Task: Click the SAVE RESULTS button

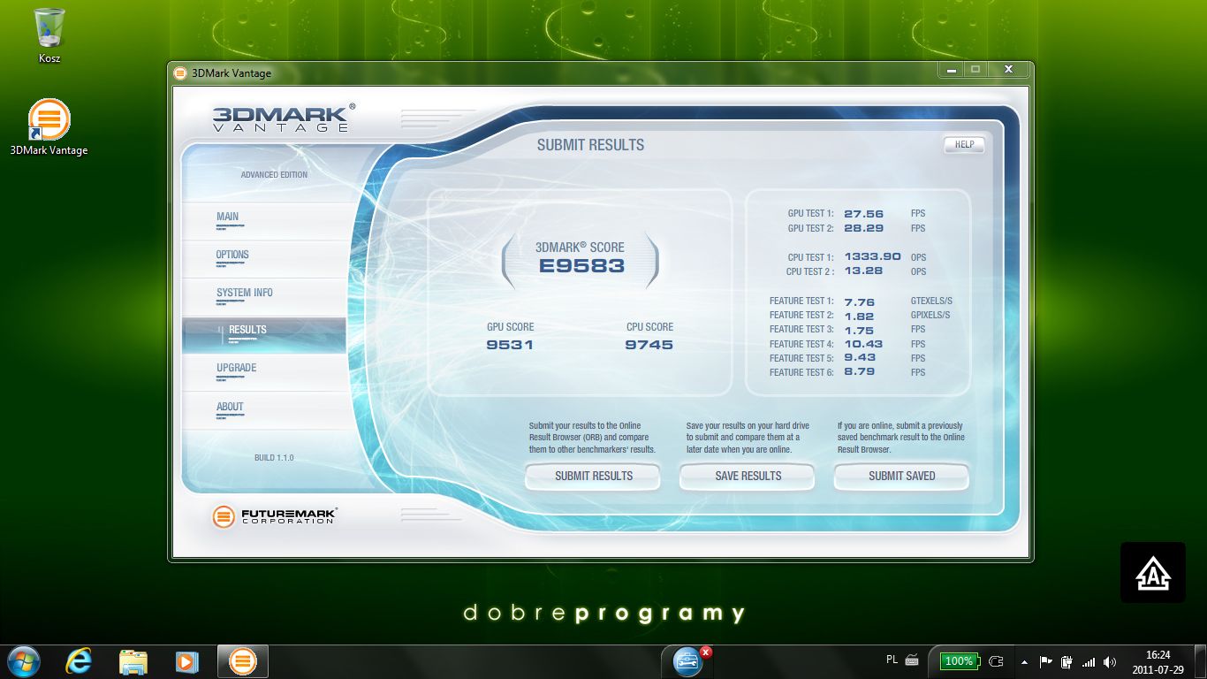Action: point(748,476)
